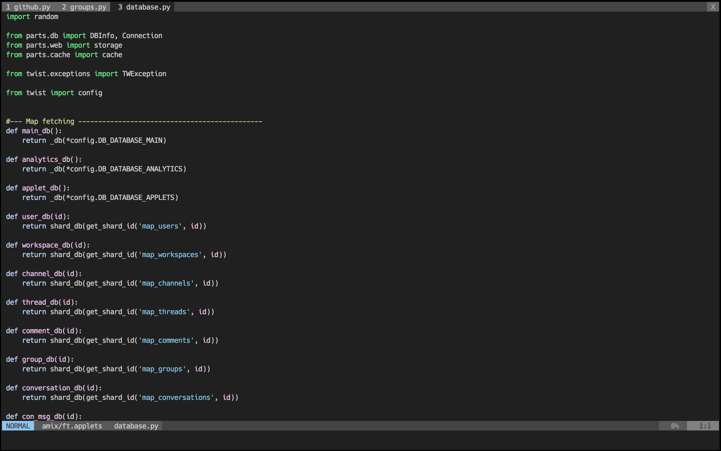Select the database.py tab
This screenshot has height=451, width=721.
point(144,7)
